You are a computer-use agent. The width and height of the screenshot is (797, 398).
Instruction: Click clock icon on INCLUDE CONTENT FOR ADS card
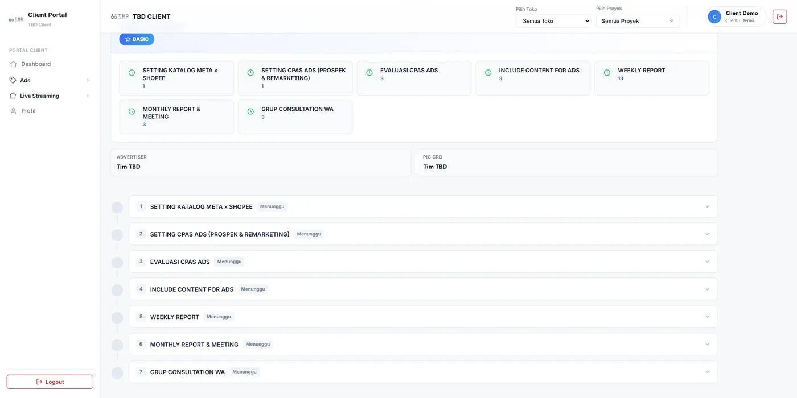tap(488, 73)
